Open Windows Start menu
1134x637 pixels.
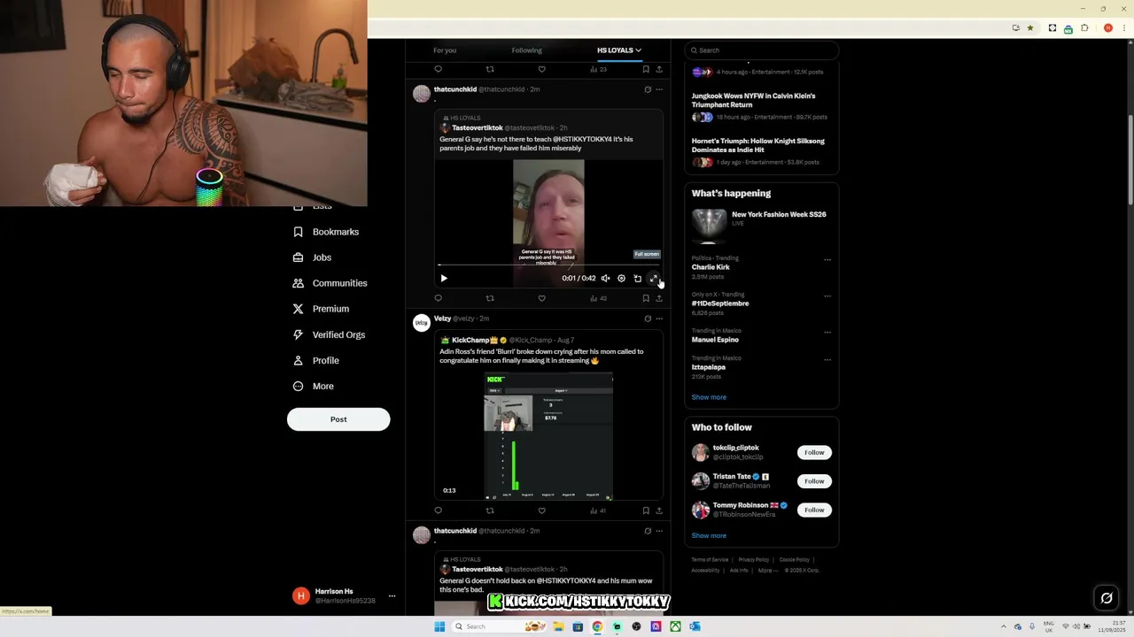tap(439, 626)
